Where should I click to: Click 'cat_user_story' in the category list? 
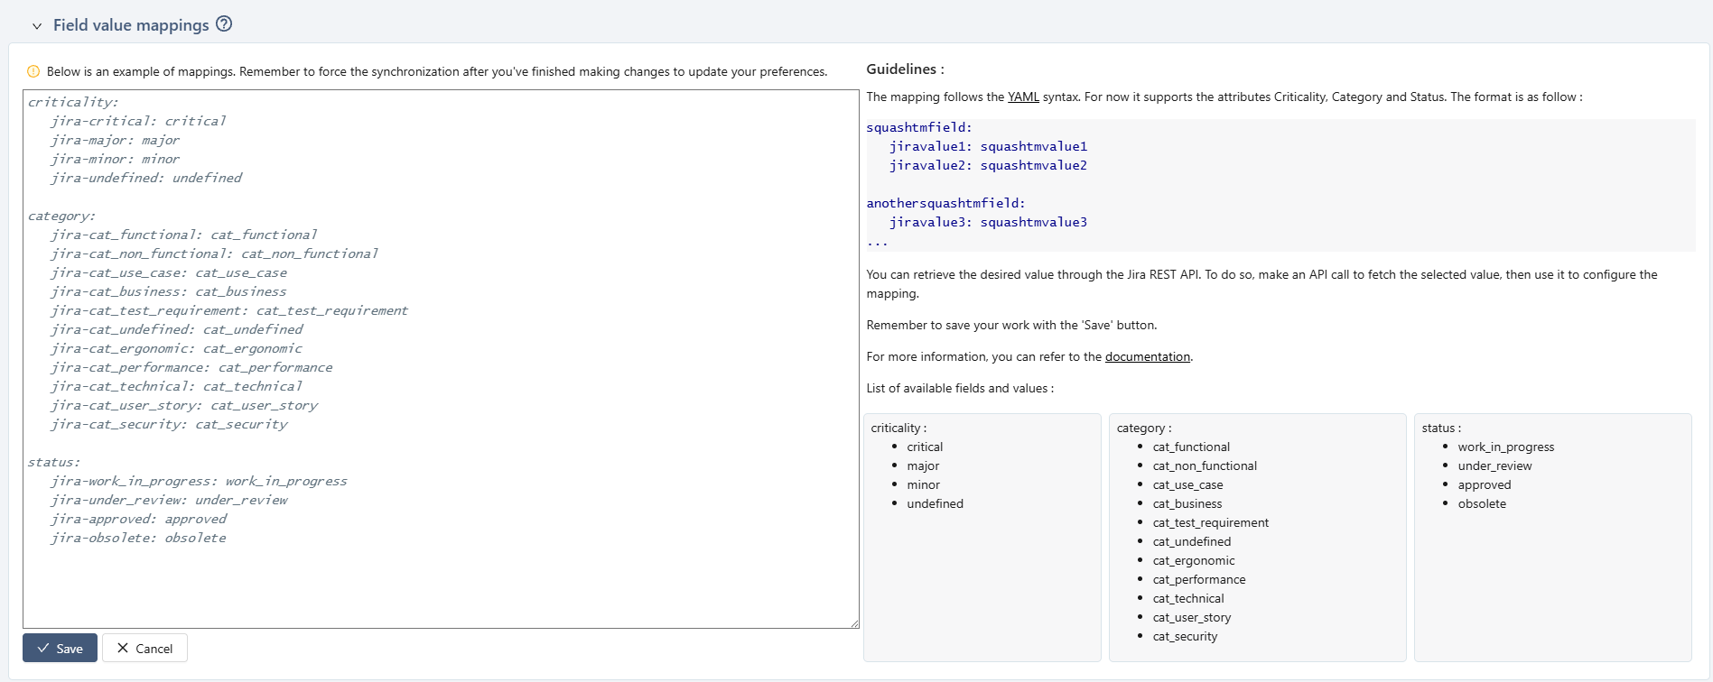pyautogui.click(x=1191, y=617)
